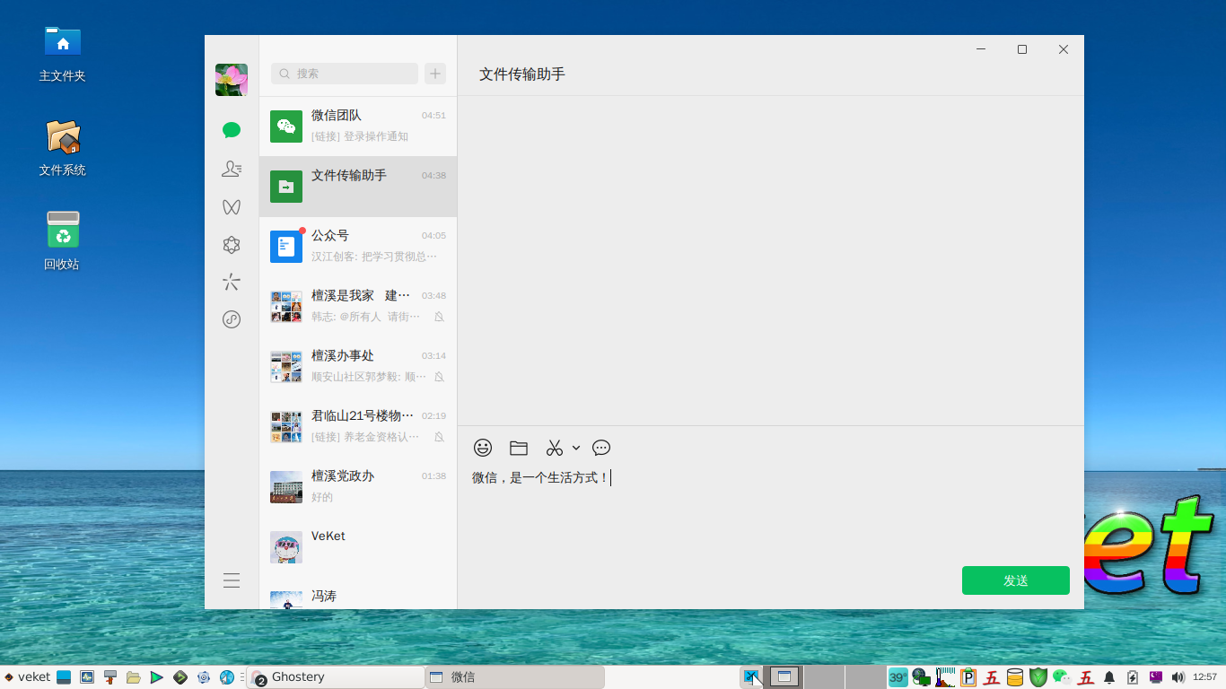Open the 君临山21号楼物 group chat
This screenshot has width=1226, height=689.
pos(358,427)
